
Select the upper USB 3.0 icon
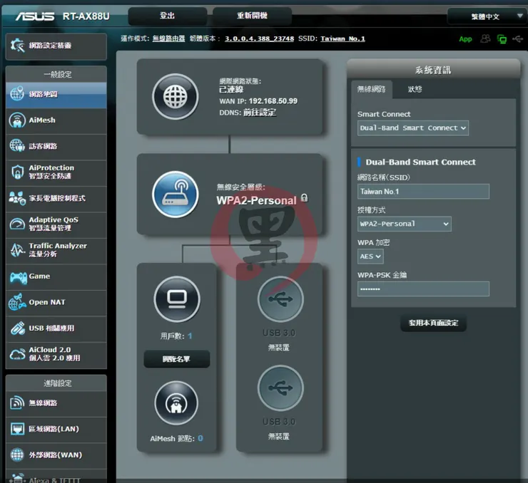click(280, 299)
